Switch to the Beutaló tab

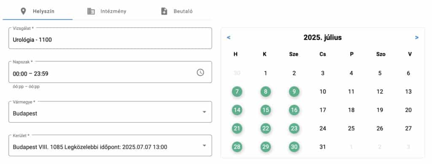[x=177, y=11]
